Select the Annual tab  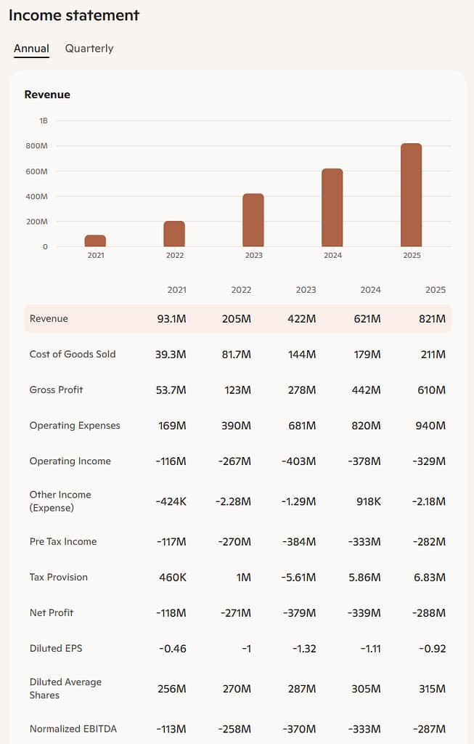click(x=31, y=49)
